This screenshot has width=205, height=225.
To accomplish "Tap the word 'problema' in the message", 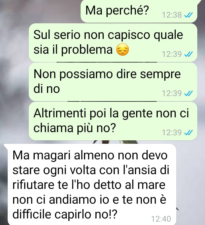I will point(87,50).
